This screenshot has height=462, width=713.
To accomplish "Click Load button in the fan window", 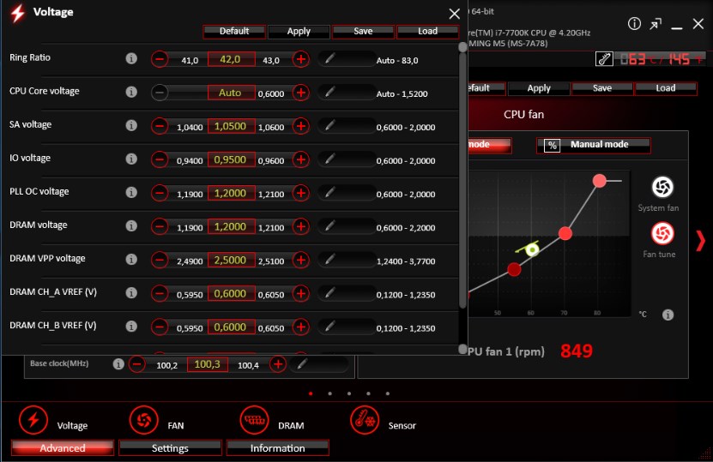I will (665, 88).
